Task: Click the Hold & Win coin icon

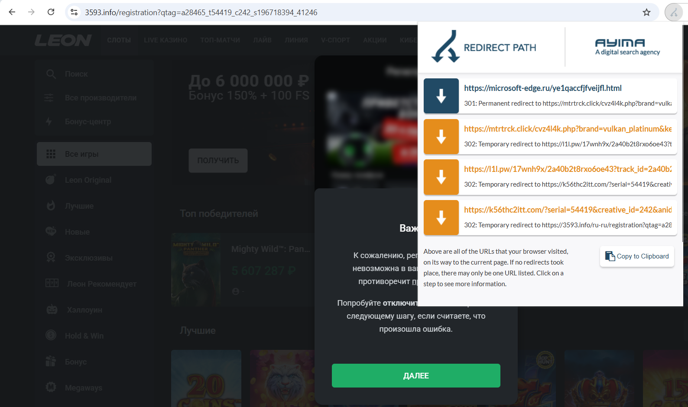Action: pyautogui.click(x=51, y=335)
